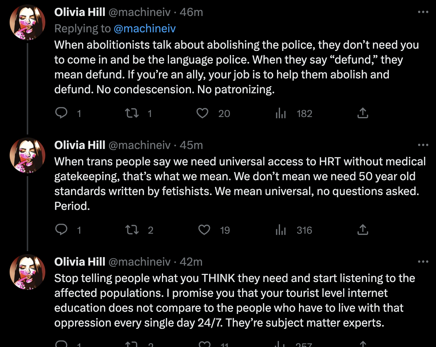Image resolution: width=436 pixels, height=347 pixels.
Task: Open the 45m timestamp permalink
Action: click(x=191, y=145)
